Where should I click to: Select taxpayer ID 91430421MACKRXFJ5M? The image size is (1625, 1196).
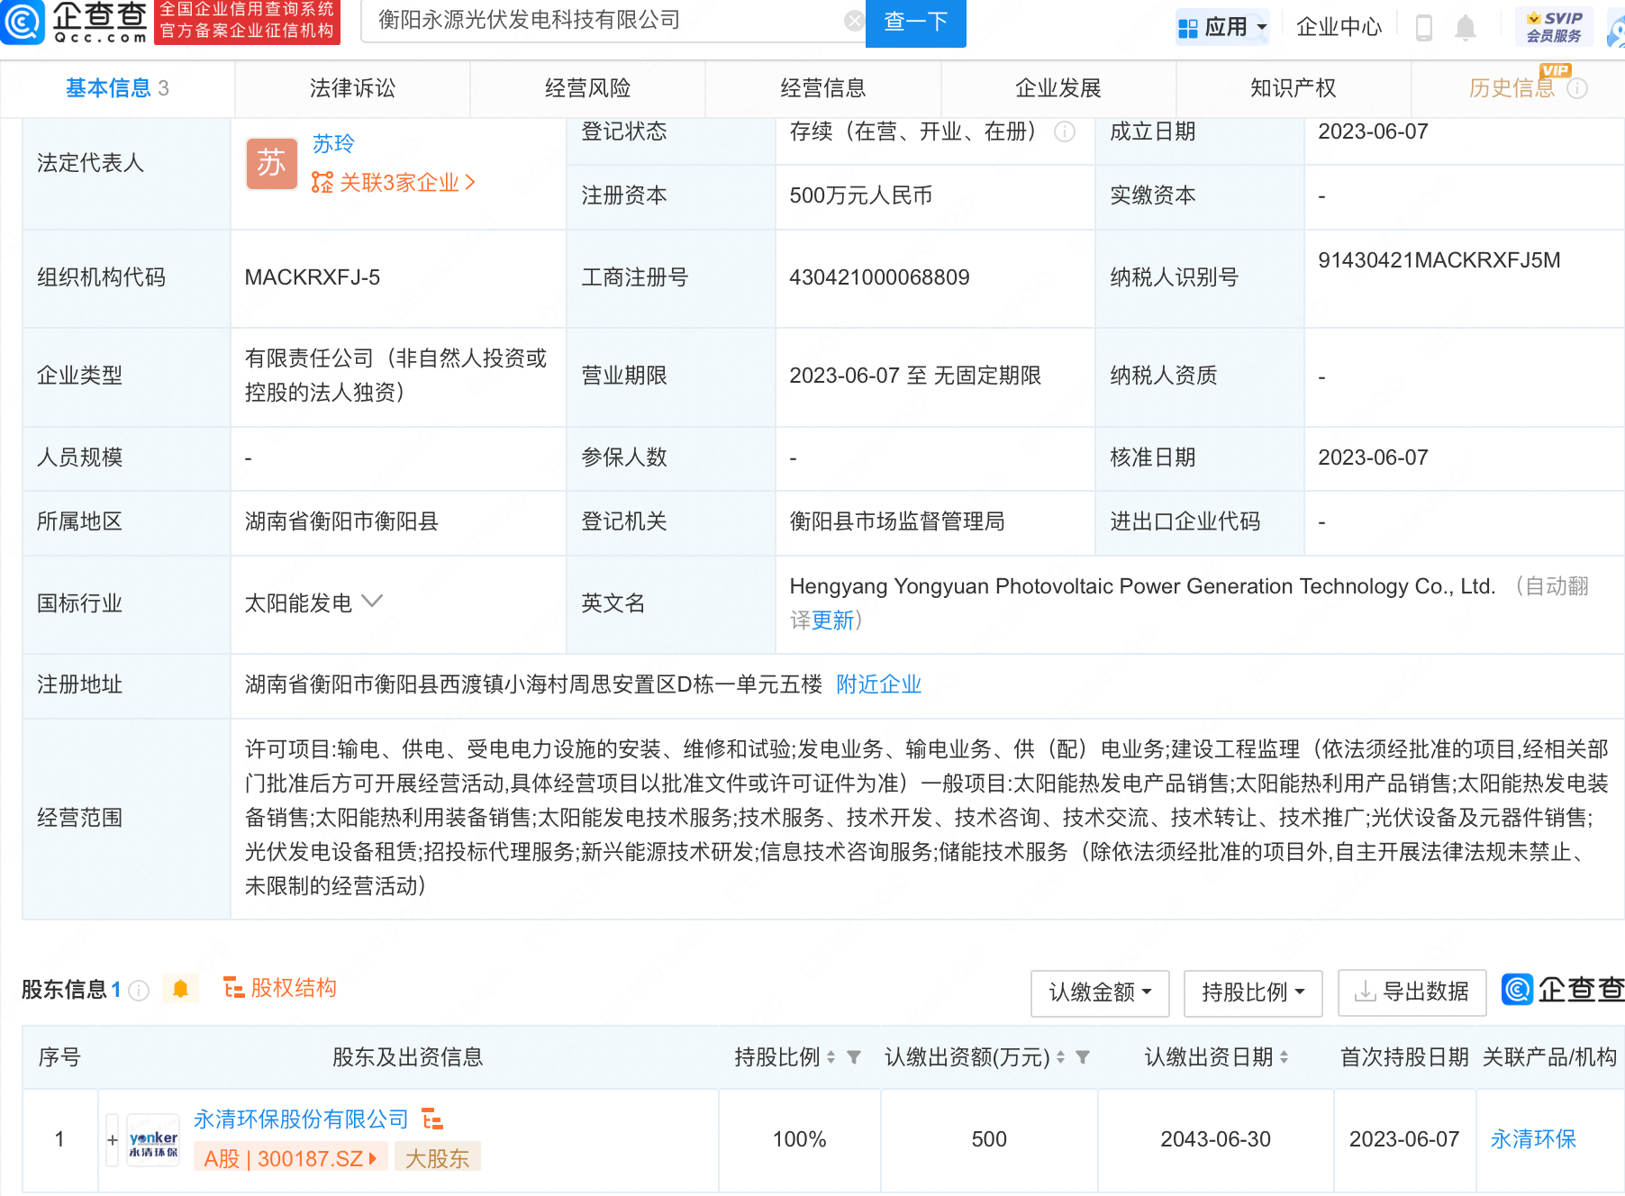pyautogui.click(x=1439, y=260)
